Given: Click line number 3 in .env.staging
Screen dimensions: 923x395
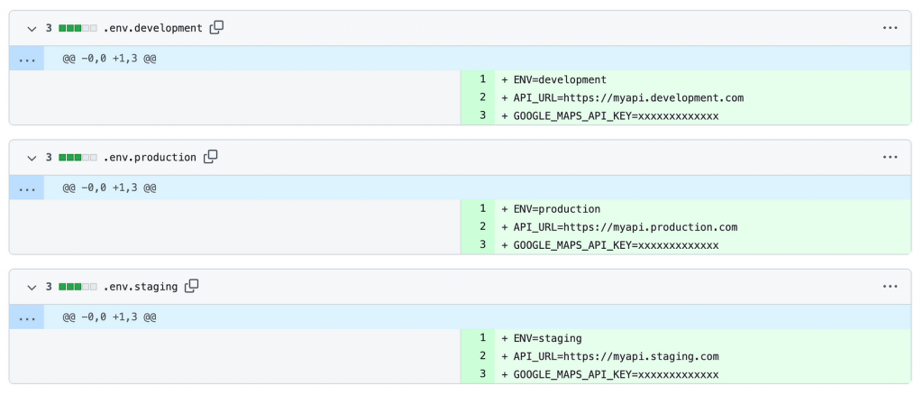Looking at the screenshot, I should (x=482, y=374).
